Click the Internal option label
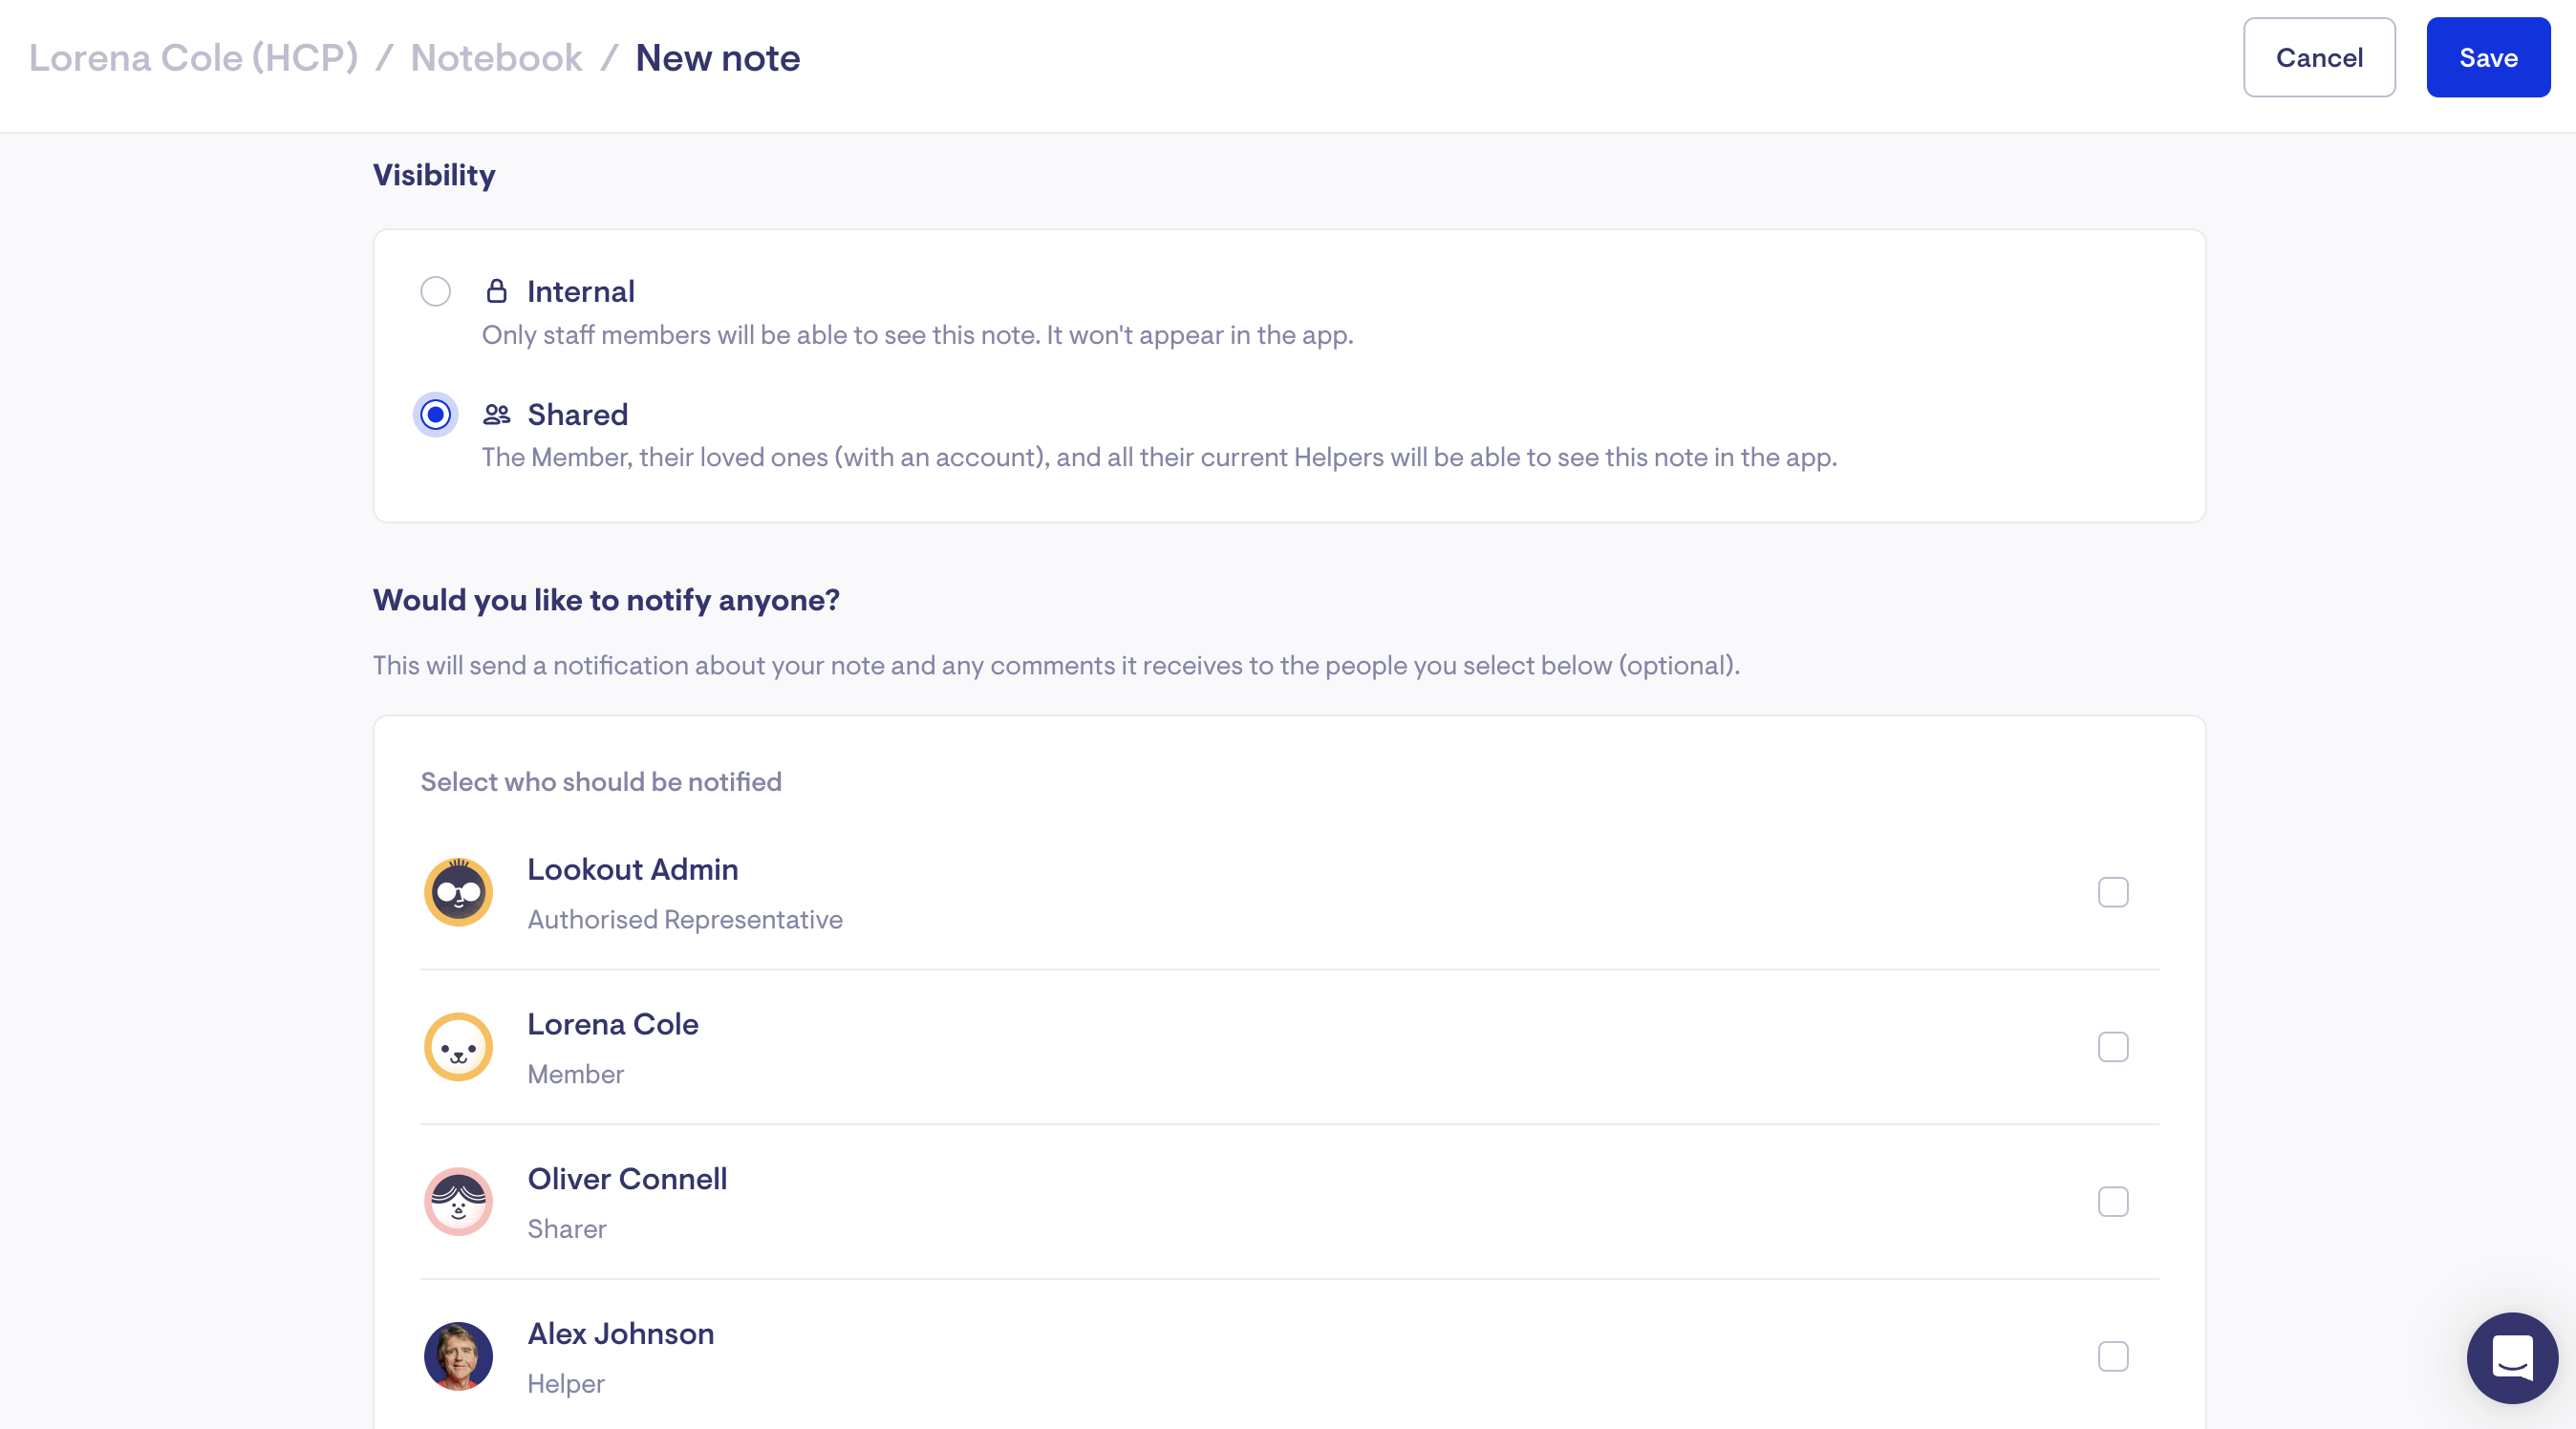This screenshot has width=2576, height=1429. [581, 291]
